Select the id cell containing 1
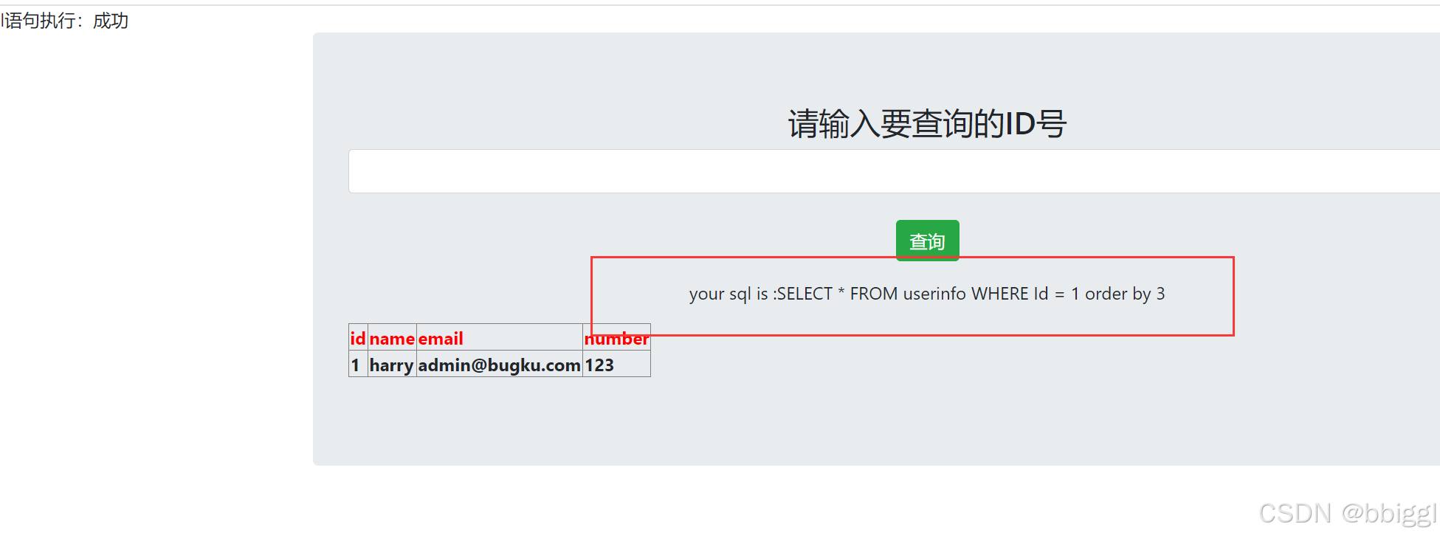This screenshot has width=1440, height=538. (356, 365)
